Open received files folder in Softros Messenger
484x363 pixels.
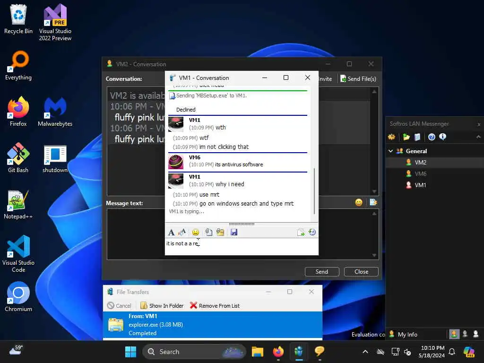[x=406, y=137]
